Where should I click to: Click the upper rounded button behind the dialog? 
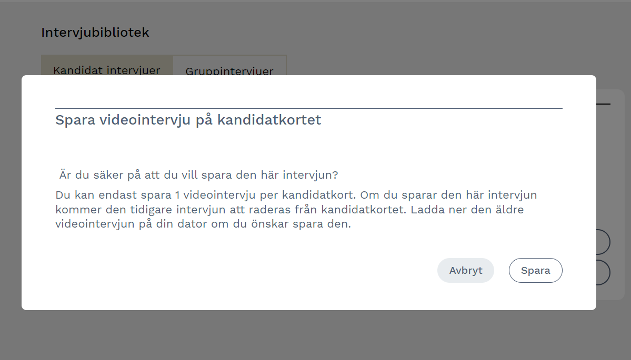(603, 242)
